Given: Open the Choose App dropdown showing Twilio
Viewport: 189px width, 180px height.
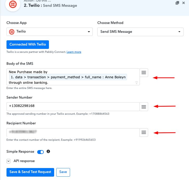Looking at the screenshot, I should click(49, 32).
